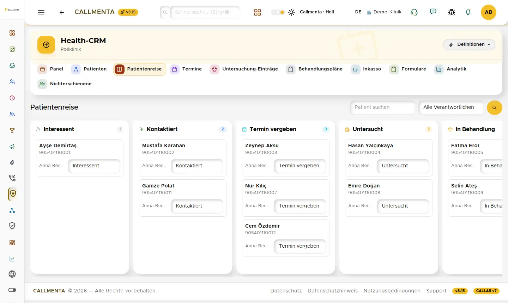
Task: Open the shield checkmark icon in sidebar
Action: tap(12, 226)
